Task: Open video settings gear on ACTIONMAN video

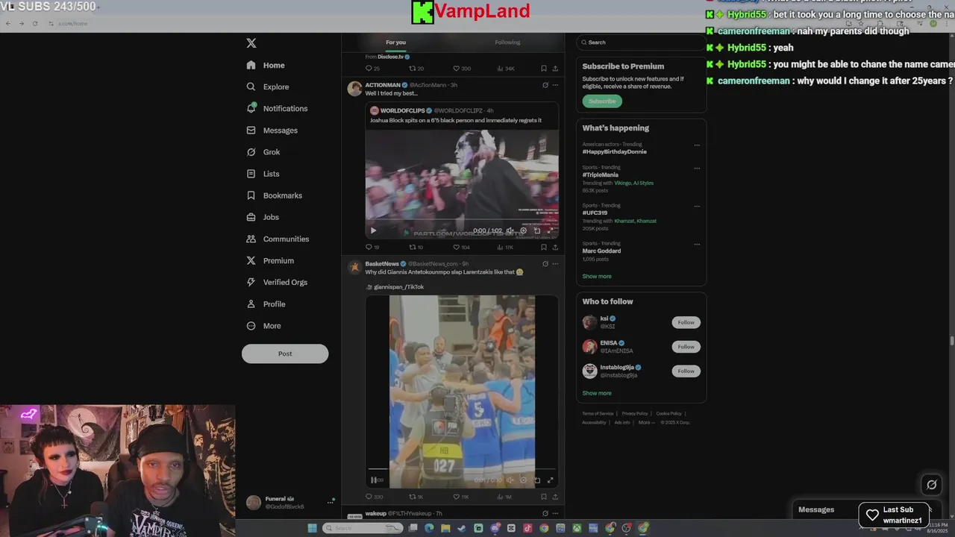Action: [x=523, y=230]
